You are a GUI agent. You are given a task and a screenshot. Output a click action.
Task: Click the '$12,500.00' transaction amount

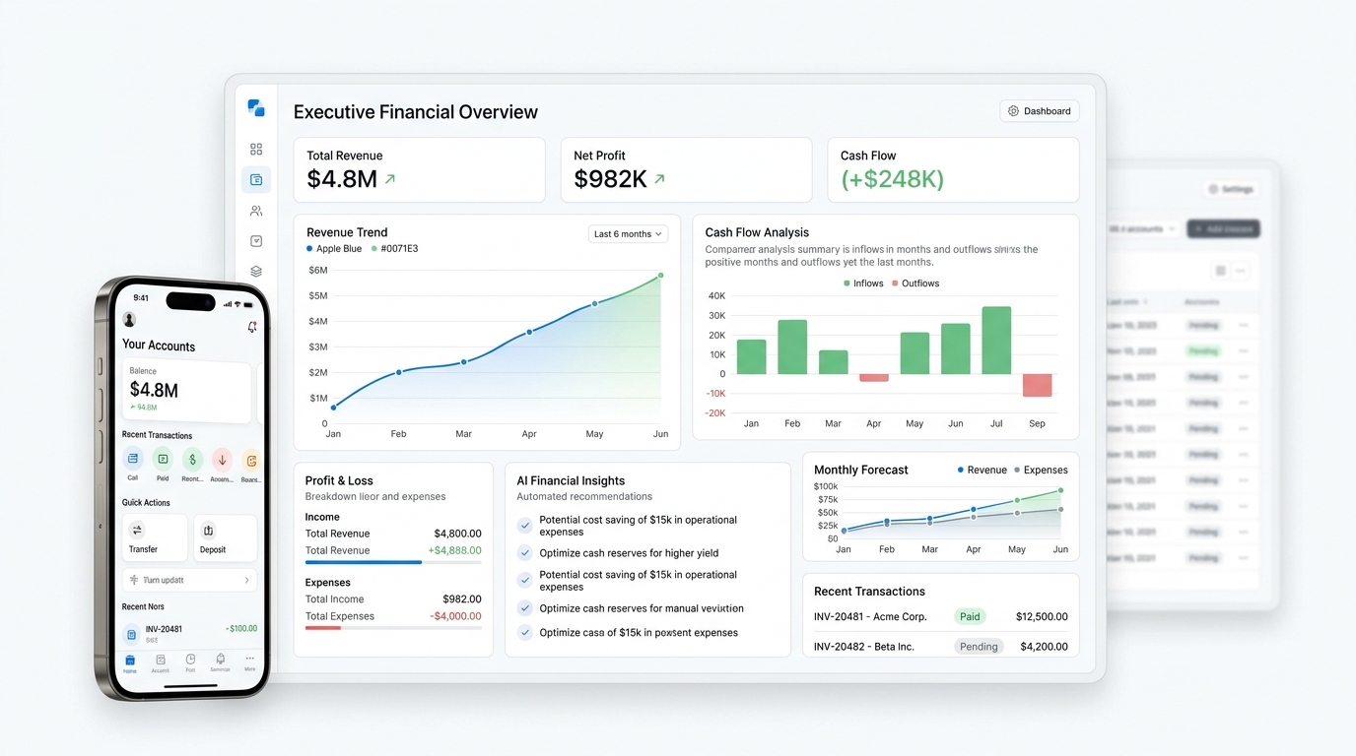tap(1042, 616)
